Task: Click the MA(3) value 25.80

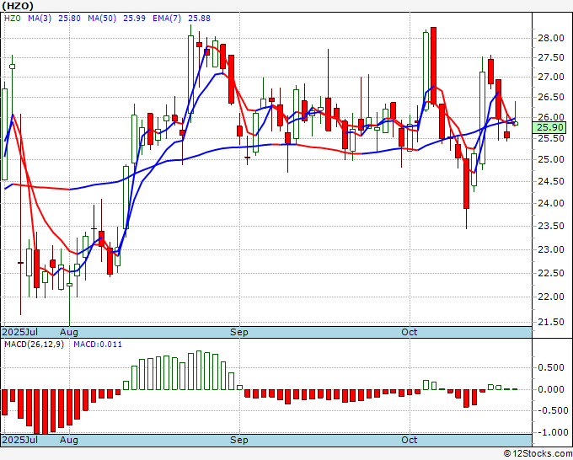Action: point(69,19)
